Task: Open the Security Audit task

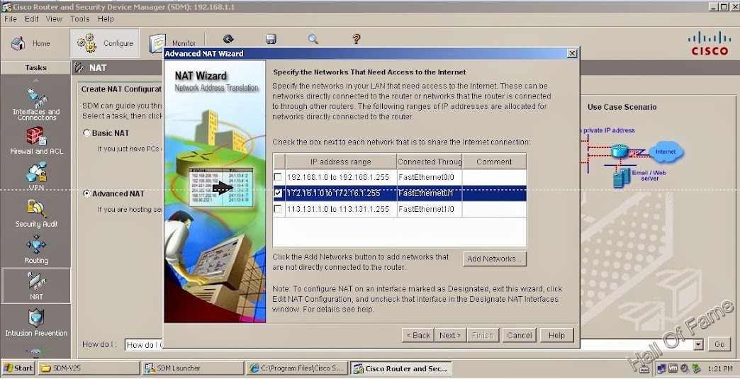Action: [x=36, y=213]
